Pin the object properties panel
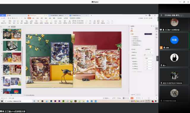 [x=152, y=26]
